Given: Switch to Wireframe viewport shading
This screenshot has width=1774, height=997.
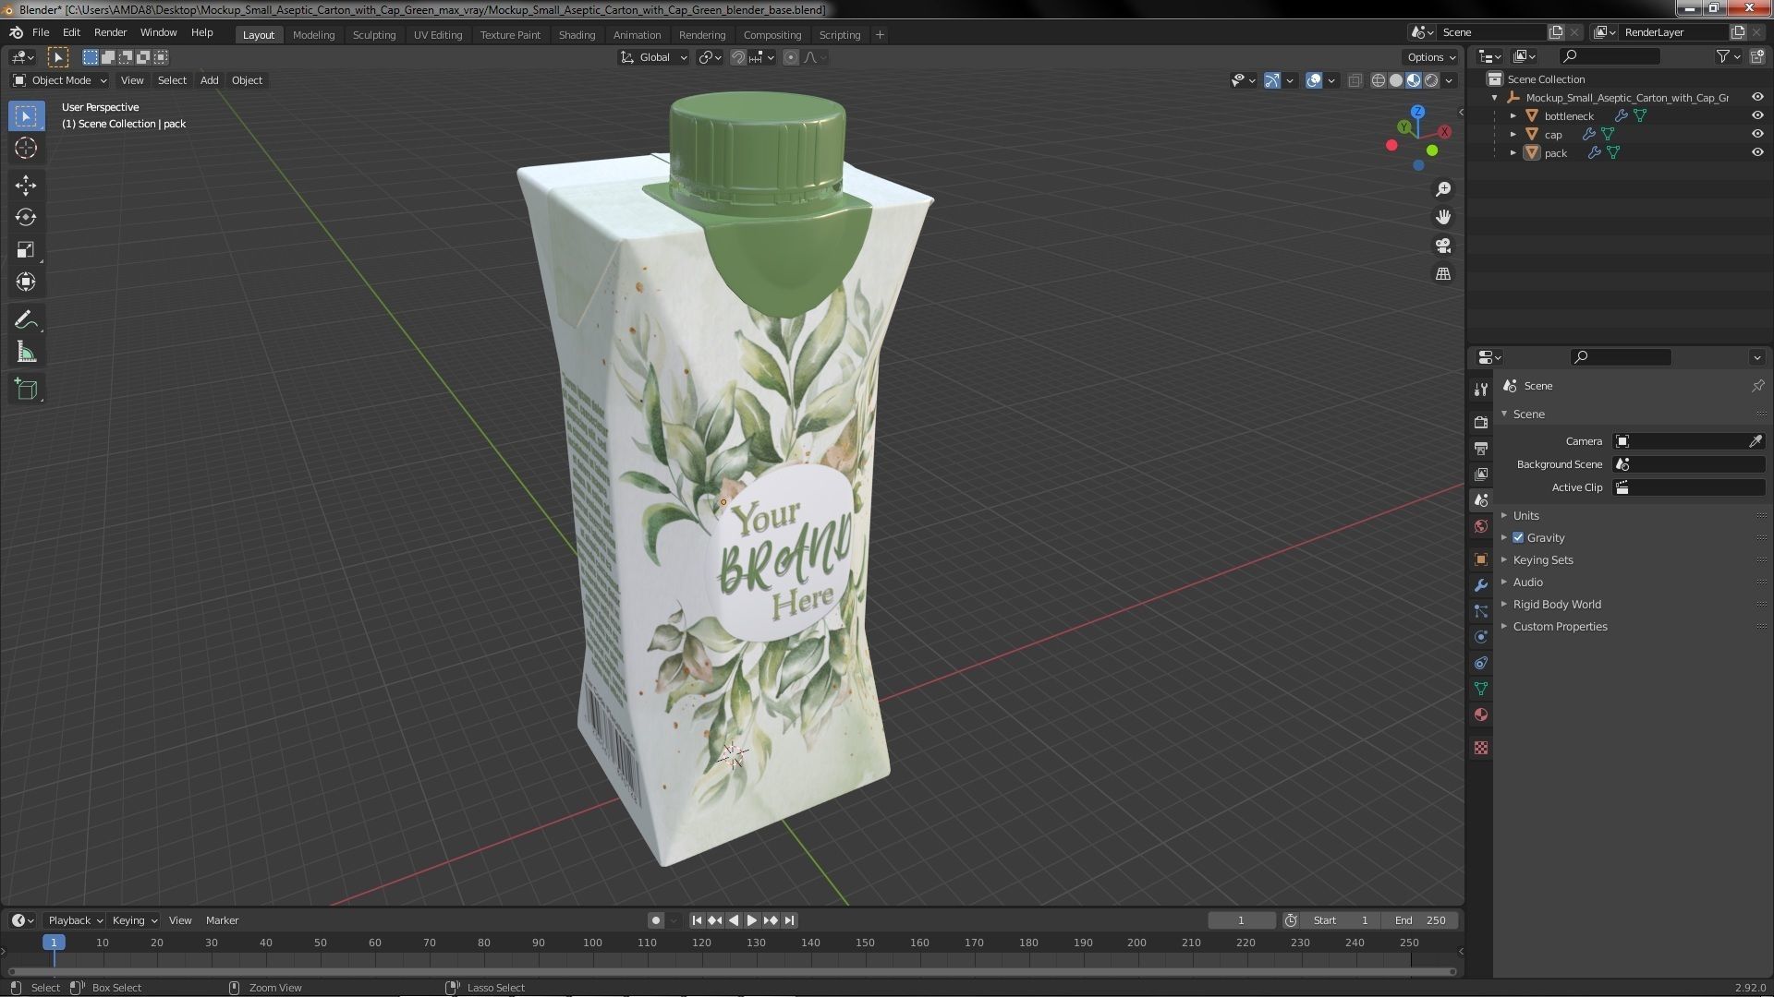Looking at the screenshot, I should point(1379,80).
